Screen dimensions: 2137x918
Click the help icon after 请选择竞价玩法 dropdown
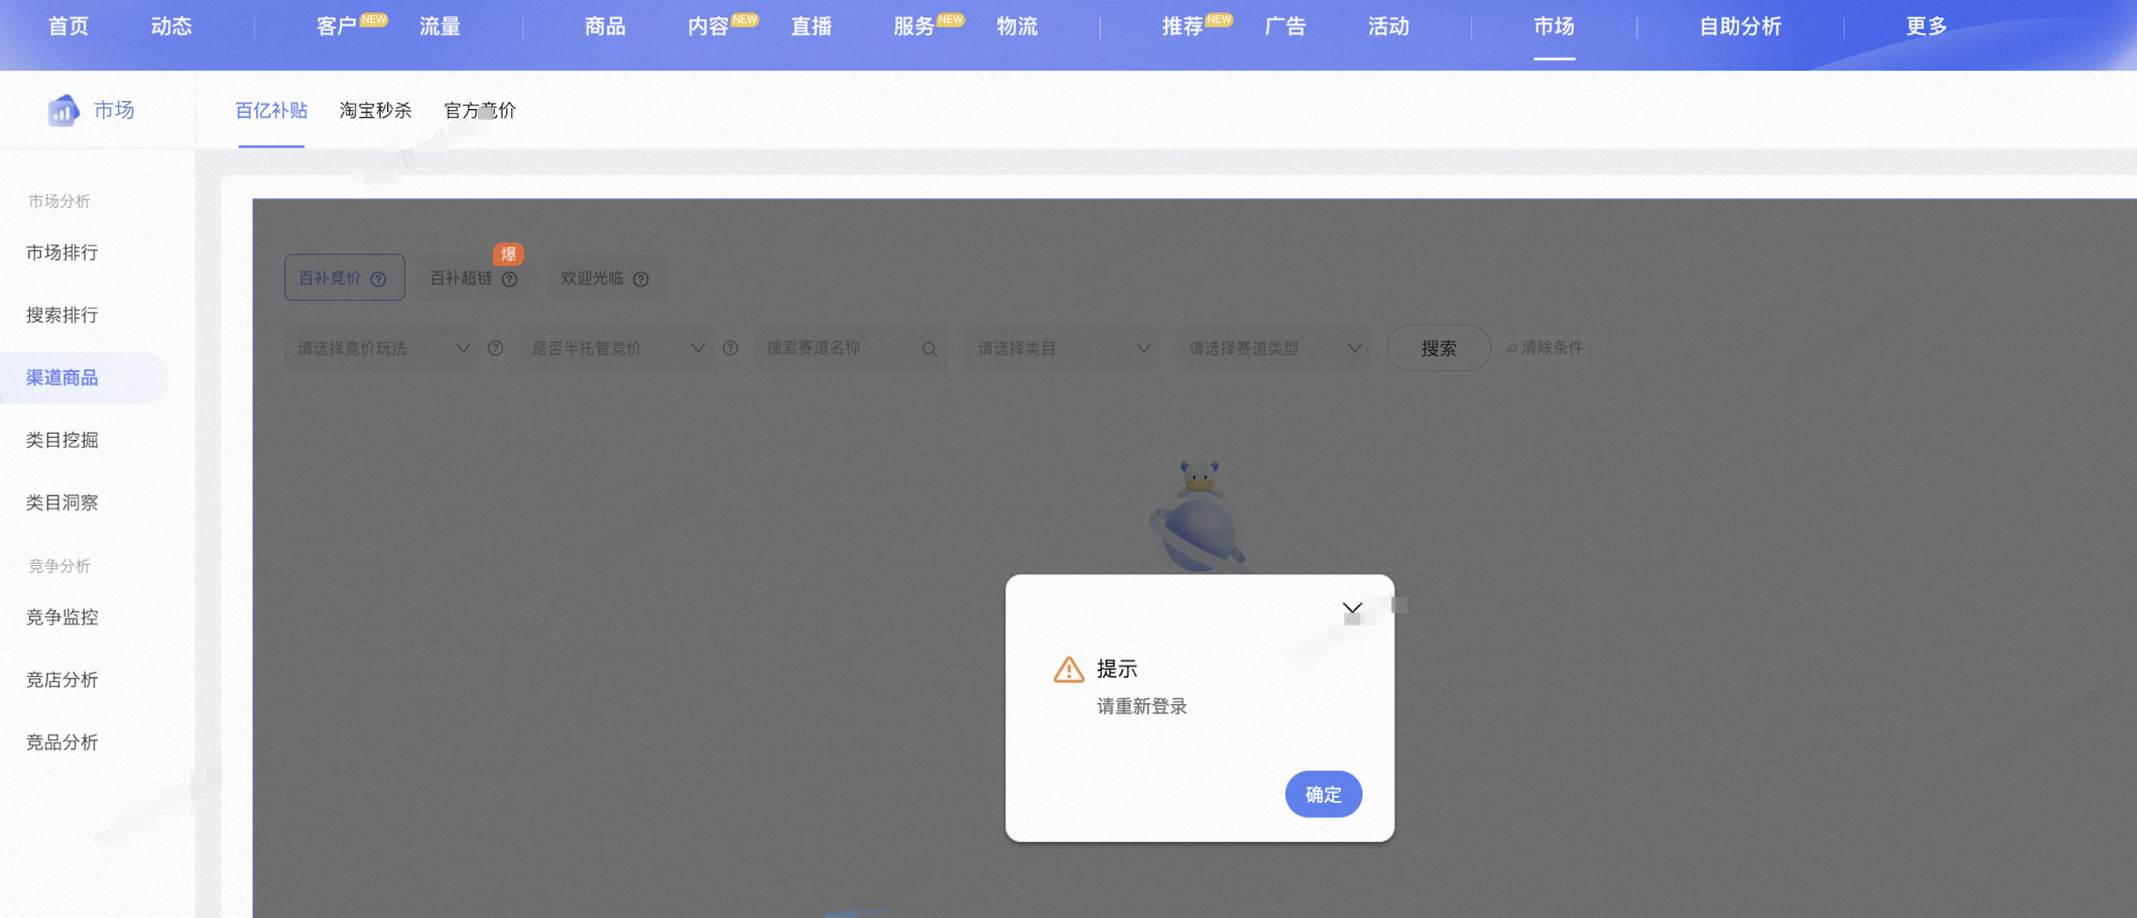coord(495,348)
